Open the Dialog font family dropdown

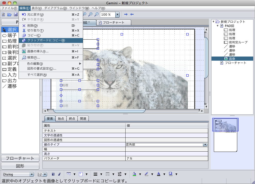point(32,174)
